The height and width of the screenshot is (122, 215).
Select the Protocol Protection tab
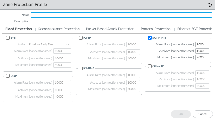click(156, 29)
